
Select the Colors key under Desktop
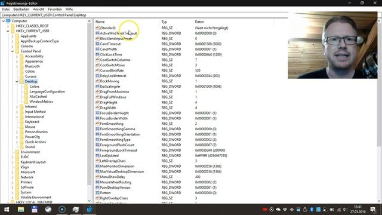coord(35,87)
